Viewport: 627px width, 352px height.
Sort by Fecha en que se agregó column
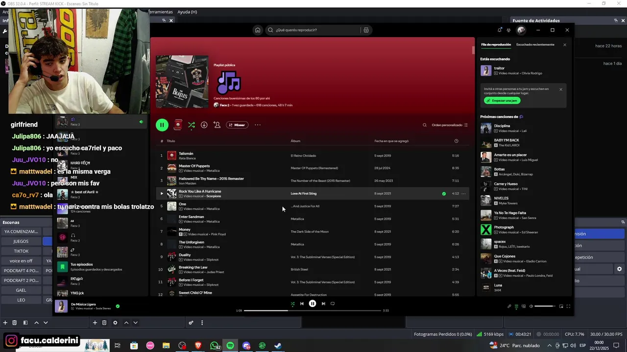click(391, 141)
